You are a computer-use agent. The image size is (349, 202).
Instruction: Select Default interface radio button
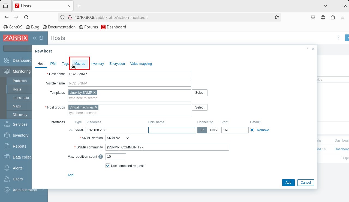click(252, 130)
